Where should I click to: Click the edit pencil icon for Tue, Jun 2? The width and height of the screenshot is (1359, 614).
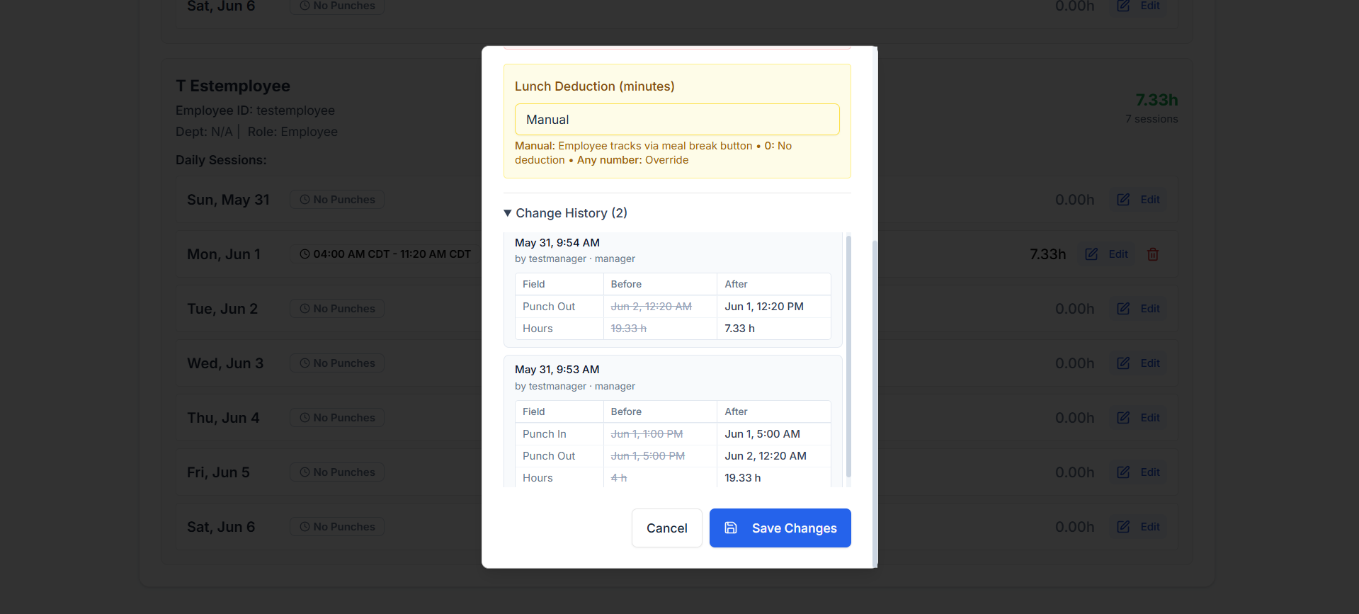coord(1123,309)
